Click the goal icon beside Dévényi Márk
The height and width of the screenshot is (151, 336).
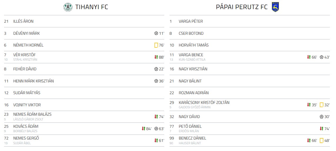click(x=156, y=34)
